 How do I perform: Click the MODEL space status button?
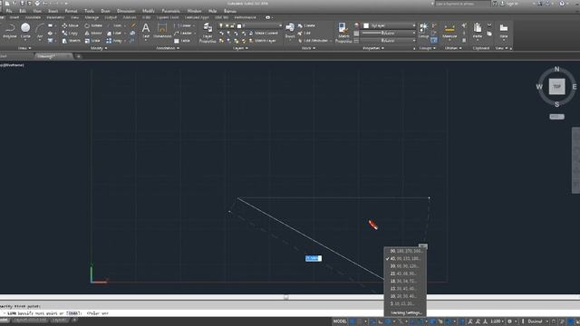point(340,321)
